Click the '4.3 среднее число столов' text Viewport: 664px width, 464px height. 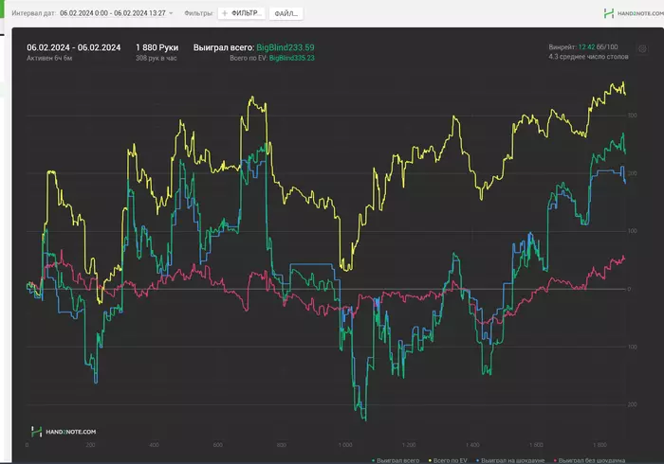point(588,57)
